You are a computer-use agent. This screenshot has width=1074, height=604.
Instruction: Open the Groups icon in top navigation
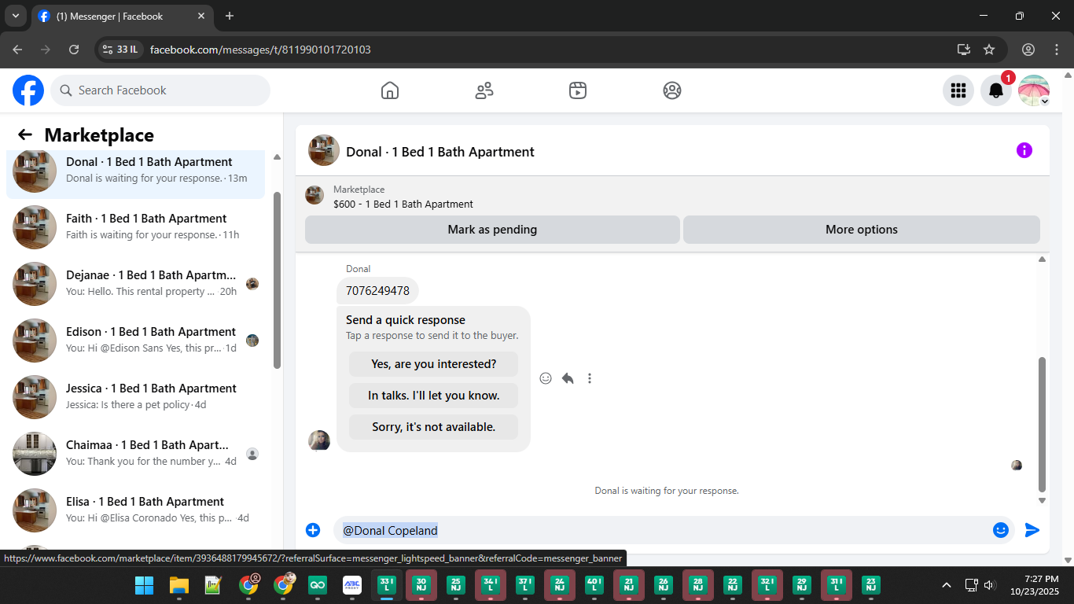click(x=672, y=90)
